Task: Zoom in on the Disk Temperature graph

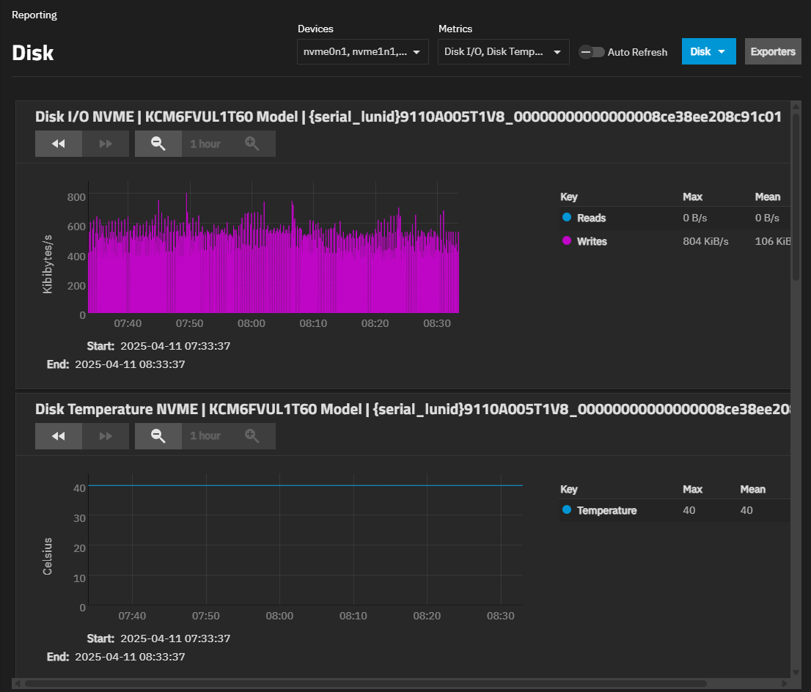Action: point(253,436)
